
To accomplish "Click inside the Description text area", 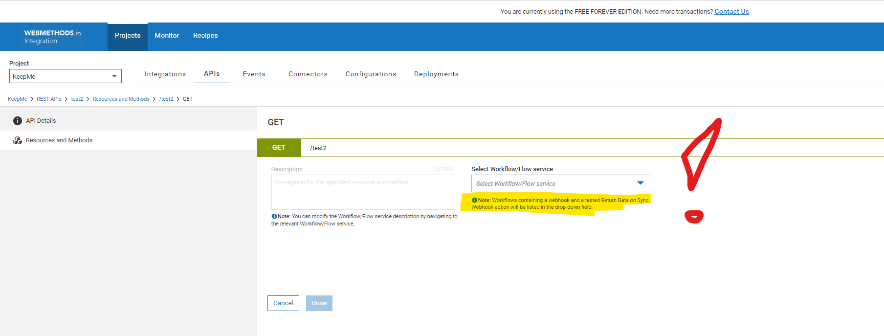I will (x=363, y=192).
